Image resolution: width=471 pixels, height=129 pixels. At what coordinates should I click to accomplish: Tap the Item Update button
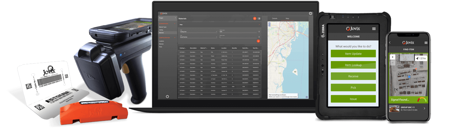[x=353, y=54]
